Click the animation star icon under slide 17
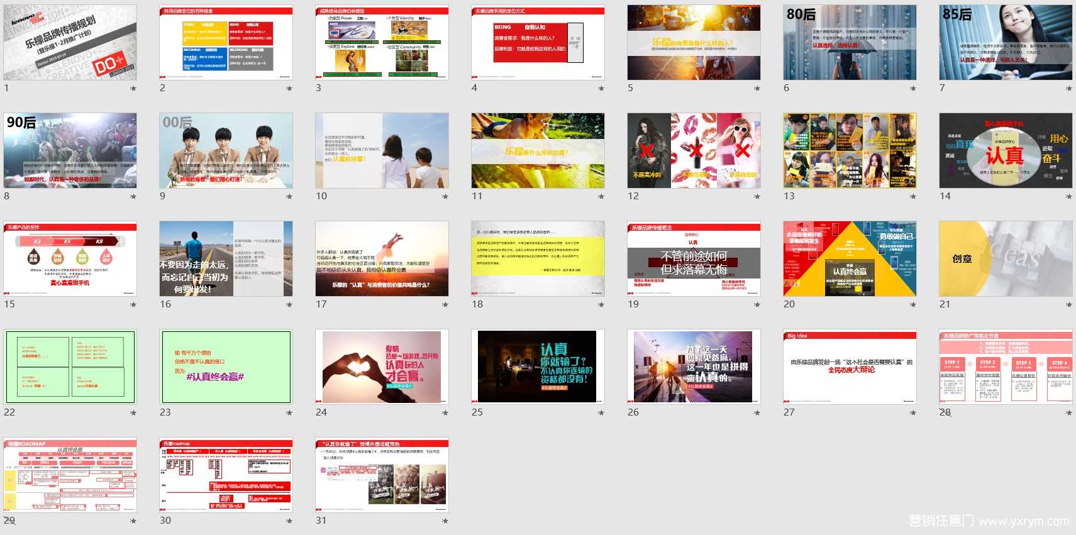1076x535 pixels. coord(445,305)
